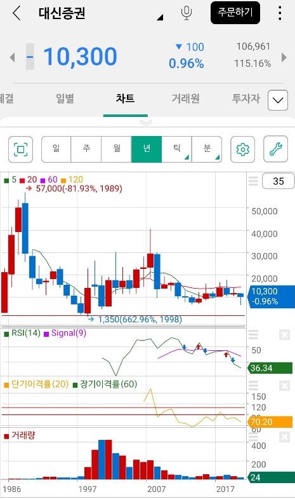Tap the current price 10,300
The width and height of the screenshot is (295, 499).
(x=80, y=57)
